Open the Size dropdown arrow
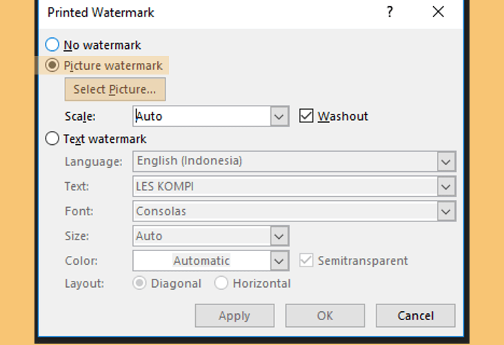 click(x=279, y=236)
